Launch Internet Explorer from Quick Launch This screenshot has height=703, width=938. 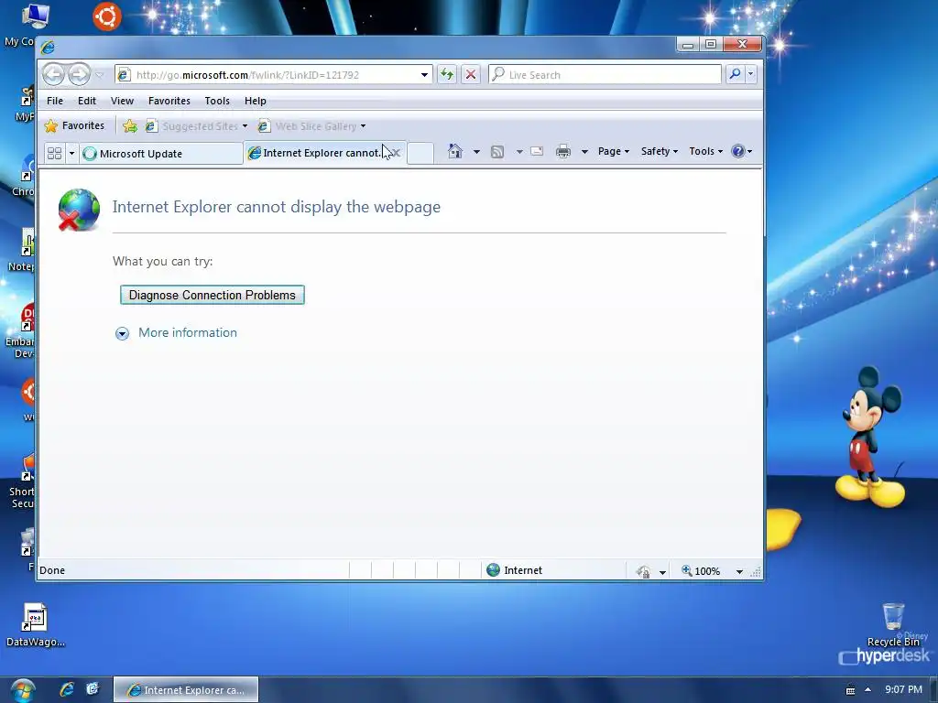(66, 689)
